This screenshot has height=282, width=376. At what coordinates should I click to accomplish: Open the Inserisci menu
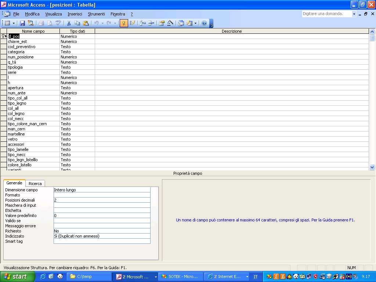coord(75,14)
